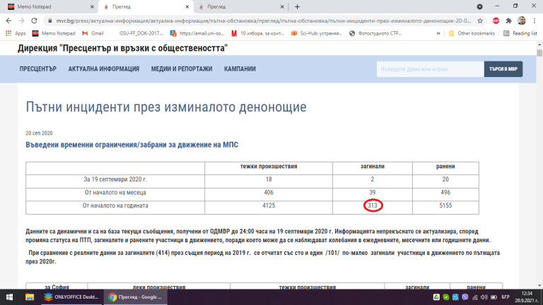Reload the current page
The height and width of the screenshot is (305, 543).
[36, 20]
